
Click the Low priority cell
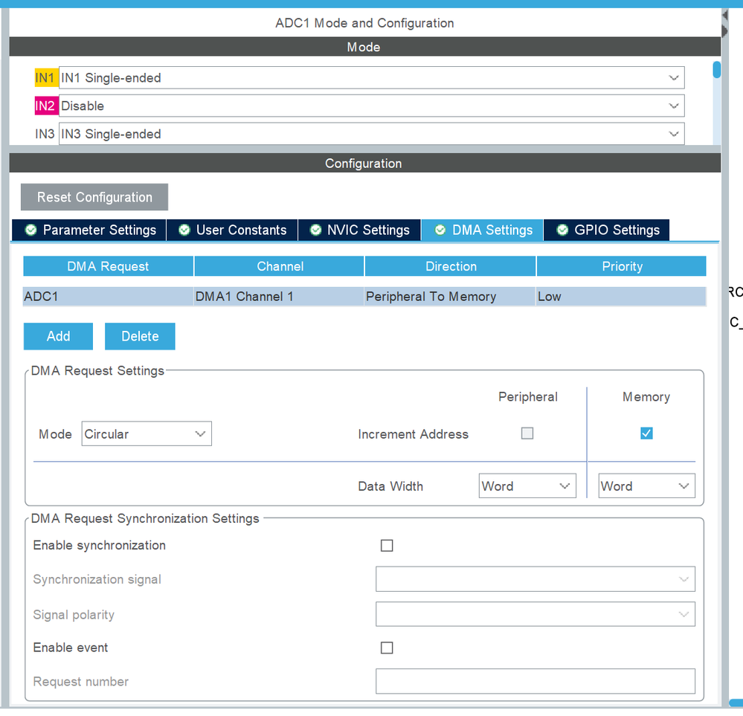coord(621,297)
